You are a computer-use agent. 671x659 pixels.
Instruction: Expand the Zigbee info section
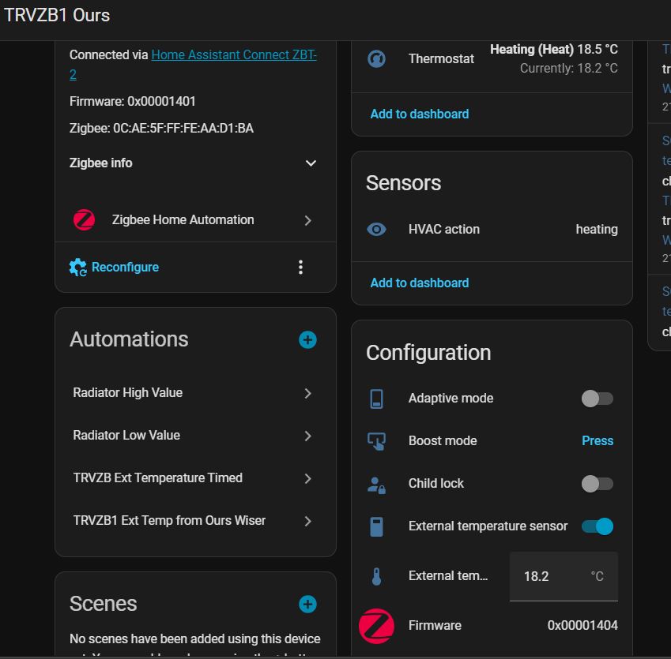[311, 163]
